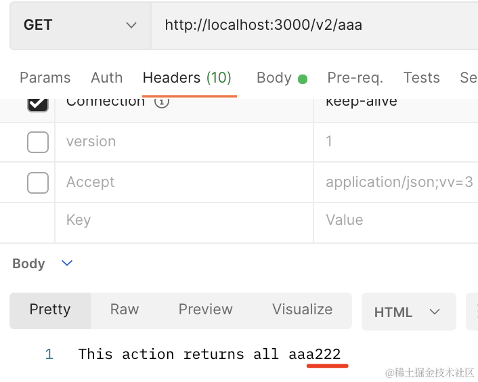This screenshot has width=478, height=382.
Task: Uncheck the Connection header checkbox
Action: (38, 104)
